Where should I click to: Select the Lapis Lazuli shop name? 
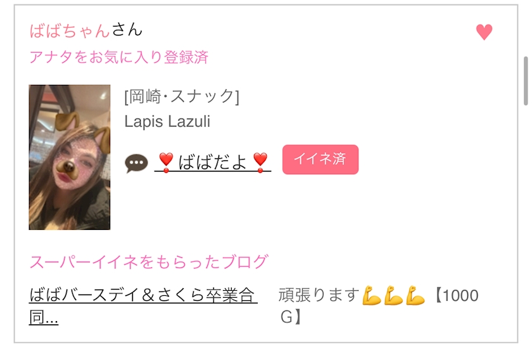(167, 121)
